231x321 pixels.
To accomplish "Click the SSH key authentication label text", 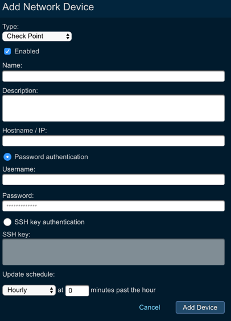I will pos(49,222).
